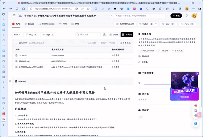Open the 资源包大全 breadcrumb link
203x137 pixels.
point(30,16)
